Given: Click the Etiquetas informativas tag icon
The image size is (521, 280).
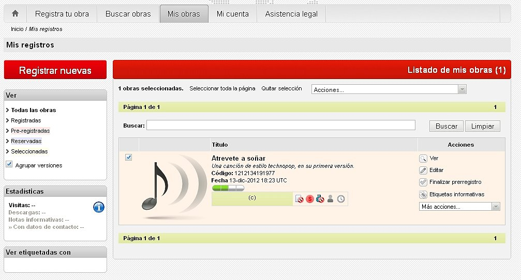Looking at the screenshot, I should (423, 195).
